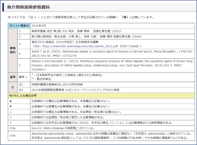Click reference 1 text 魚病学概論 改訂 第2版
Image resolution: width=197 pixels, height=145 pixels.
(x=46, y=31)
